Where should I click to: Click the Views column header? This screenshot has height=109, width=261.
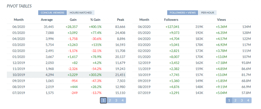[x=221, y=20]
